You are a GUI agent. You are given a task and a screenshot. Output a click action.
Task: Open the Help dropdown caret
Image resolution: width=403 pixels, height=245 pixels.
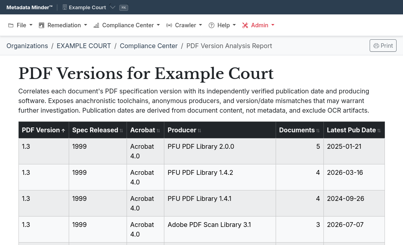234,25
